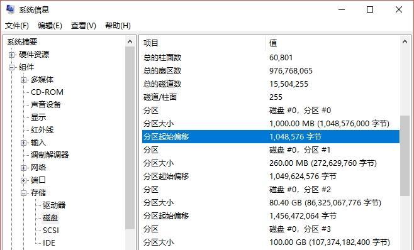Click the value 磁盘 #0, 分区 #2
414x250 pixels.
[300, 190]
